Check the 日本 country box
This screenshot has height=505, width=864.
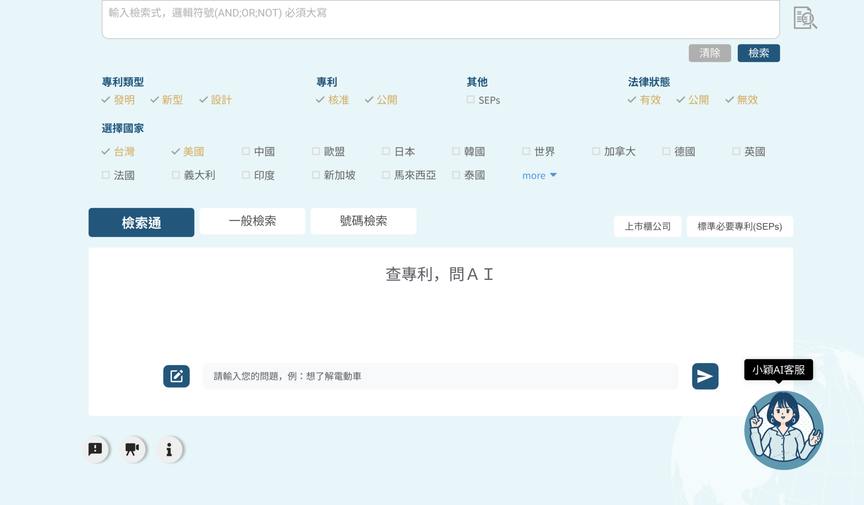pyautogui.click(x=386, y=152)
